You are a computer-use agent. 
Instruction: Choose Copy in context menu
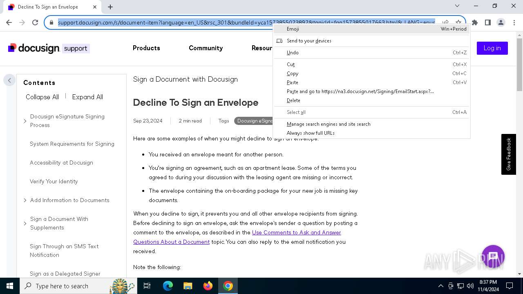tap(371, 73)
